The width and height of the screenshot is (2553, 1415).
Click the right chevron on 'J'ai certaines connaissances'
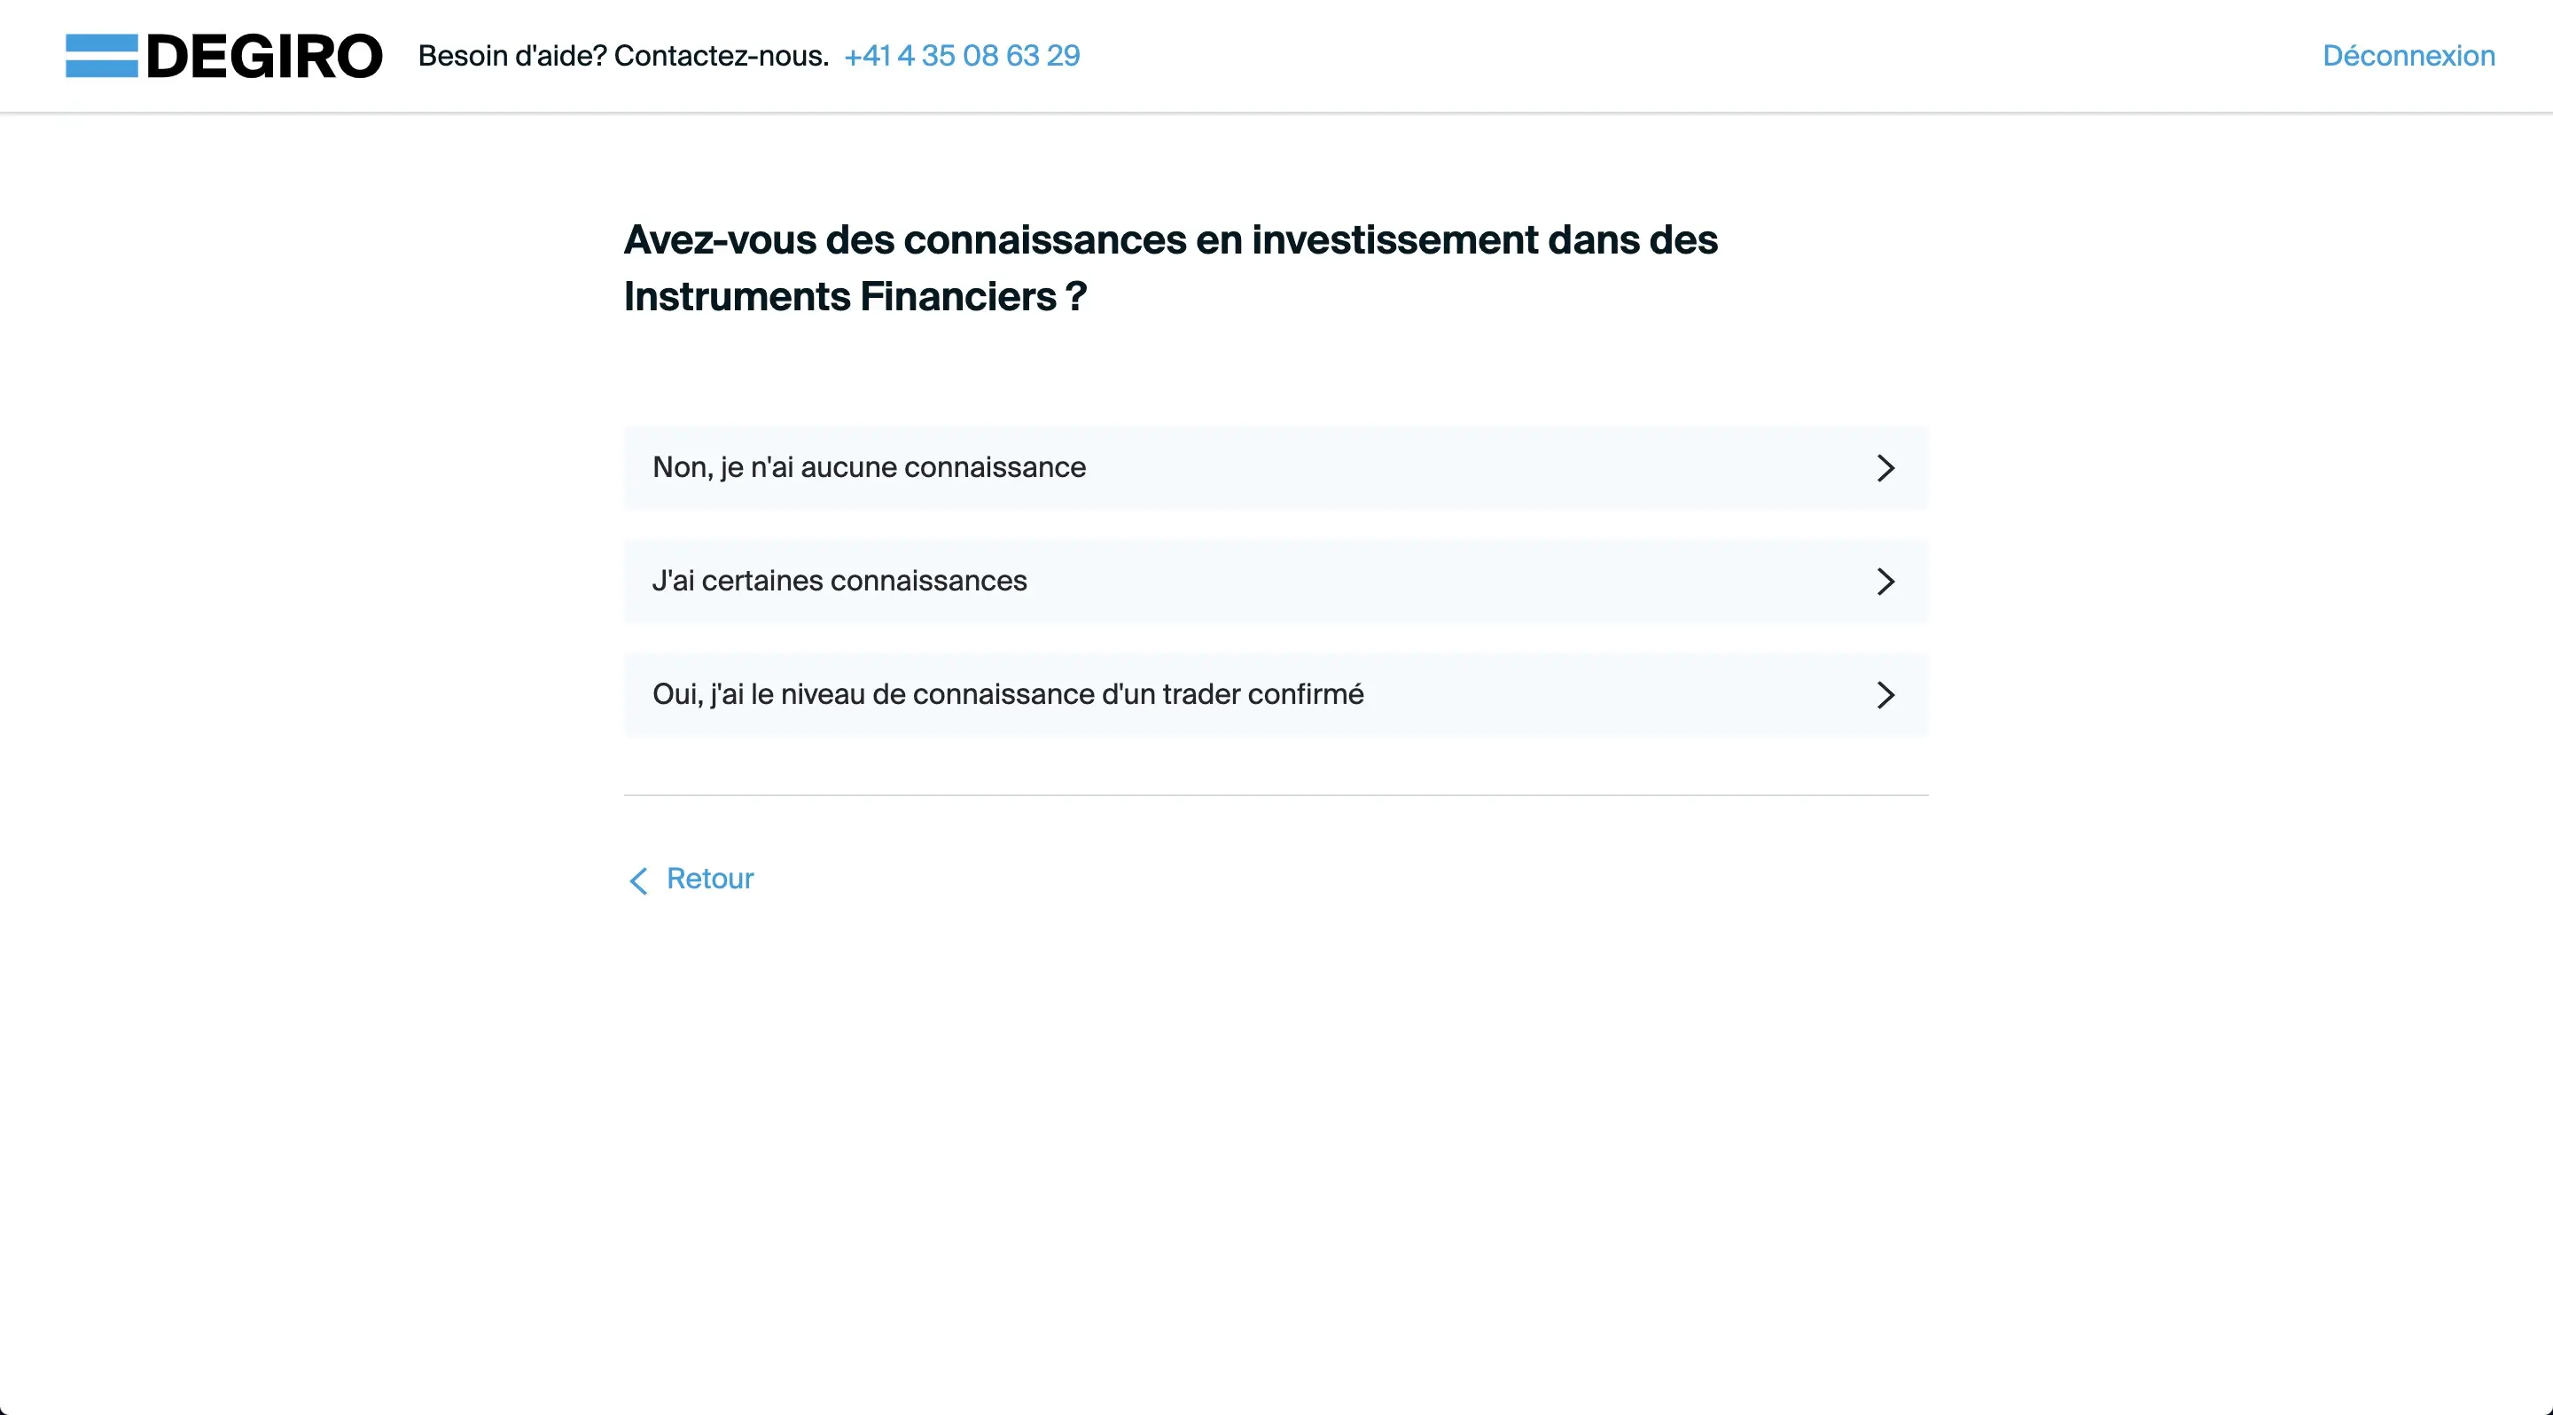[1886, 582]
